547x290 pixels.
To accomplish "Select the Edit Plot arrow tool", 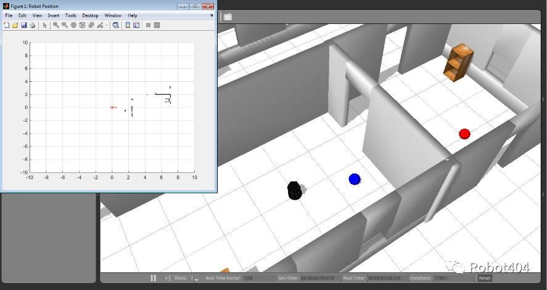I will pos(44,25).
